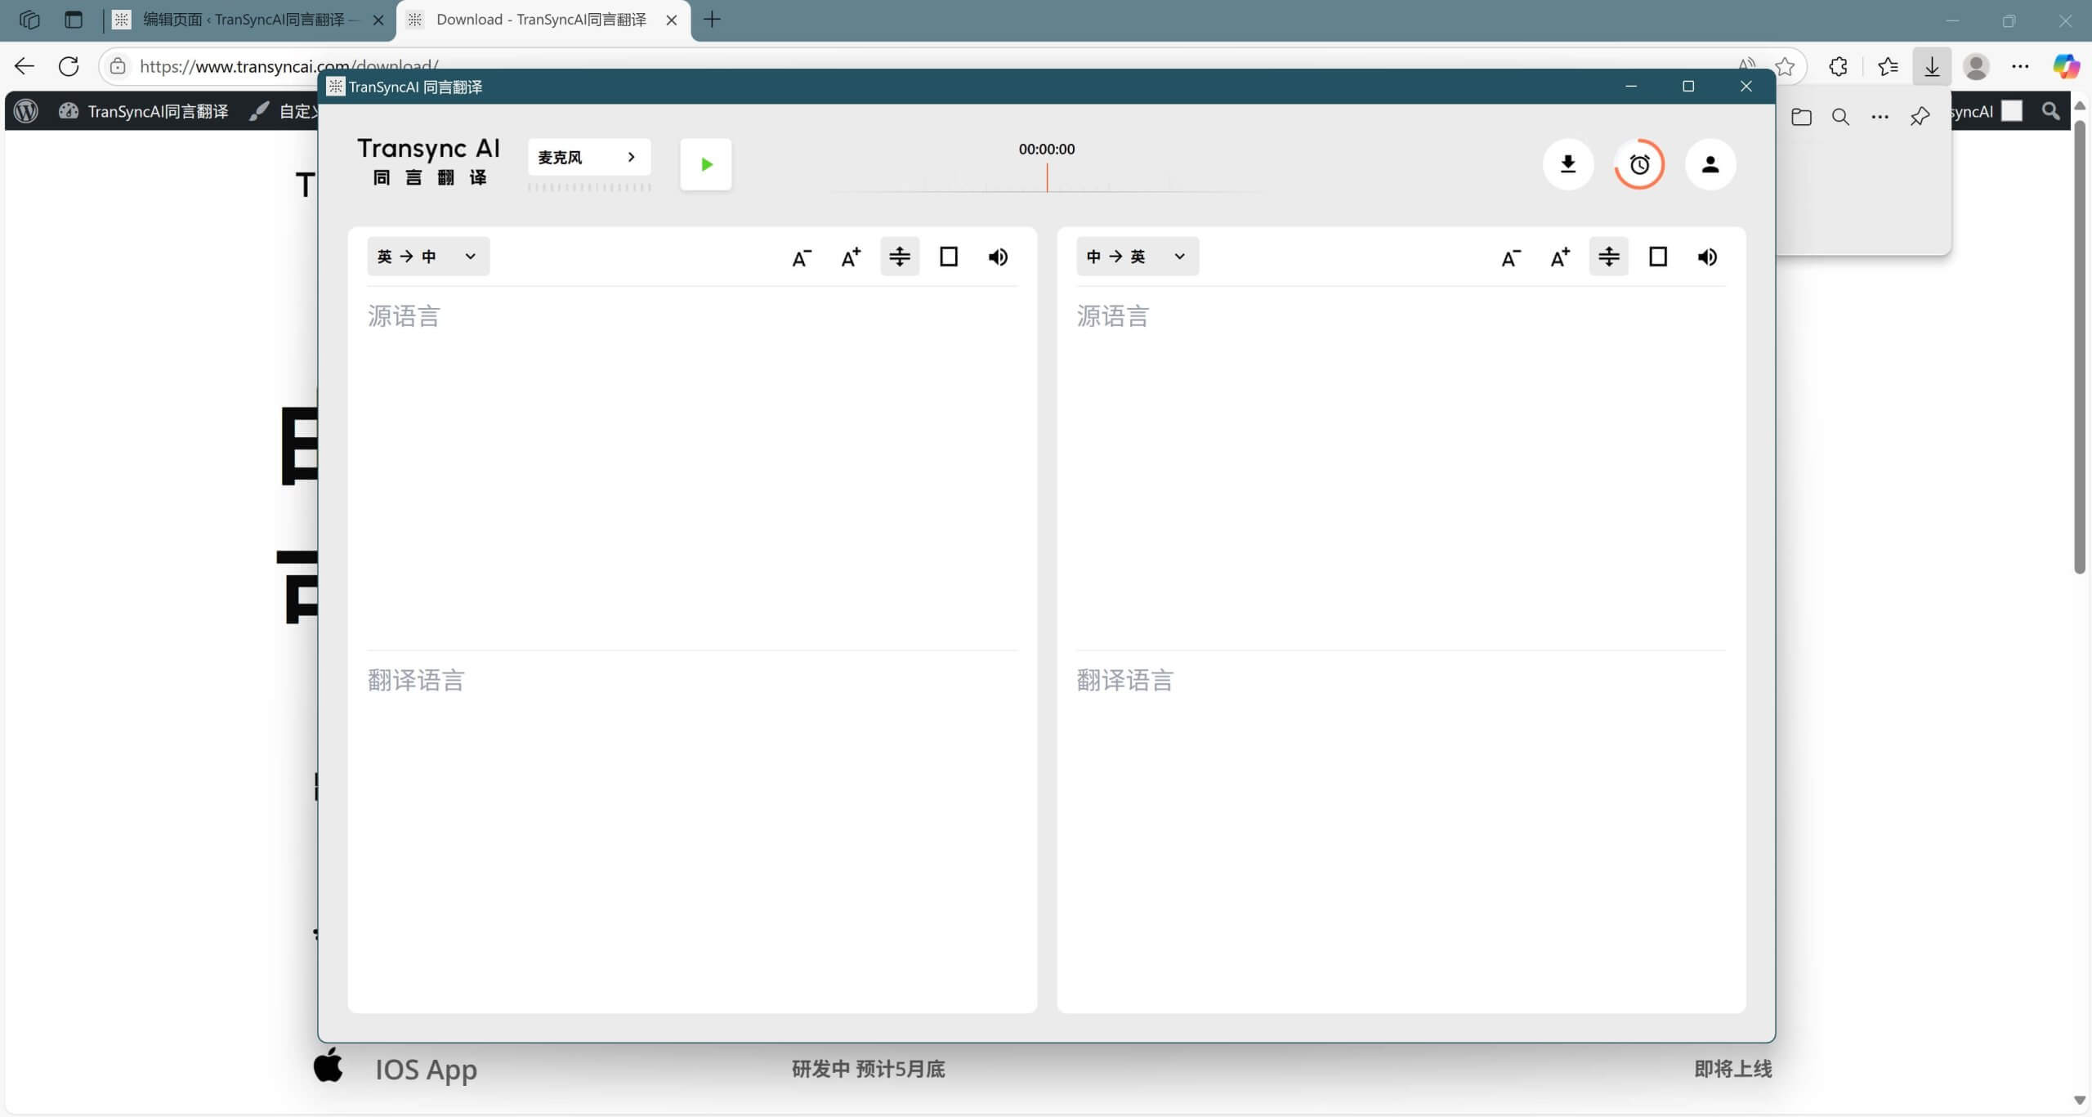Screen dimensions: 2092x1117
Task: Click the microphone volume level meter
Action: [589, 187]
